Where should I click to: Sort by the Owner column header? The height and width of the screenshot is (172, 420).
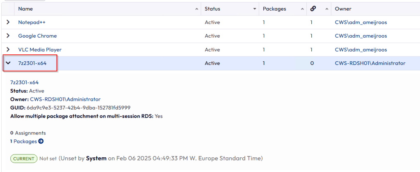pos(343,9)
